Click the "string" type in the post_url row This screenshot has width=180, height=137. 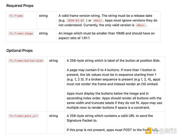[53, 116]
